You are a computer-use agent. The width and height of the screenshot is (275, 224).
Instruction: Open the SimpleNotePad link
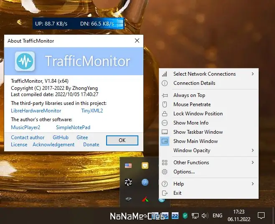73,127
